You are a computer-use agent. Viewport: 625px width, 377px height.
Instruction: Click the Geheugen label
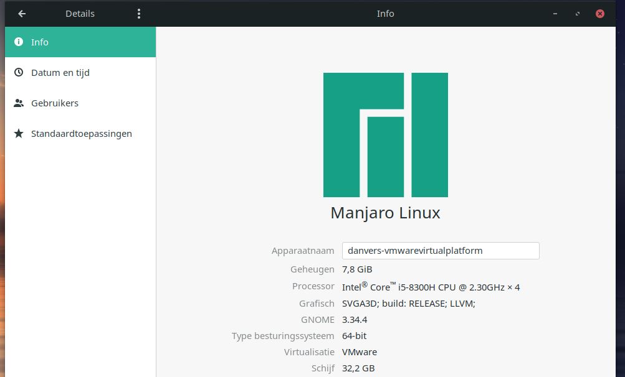[312, 269]
